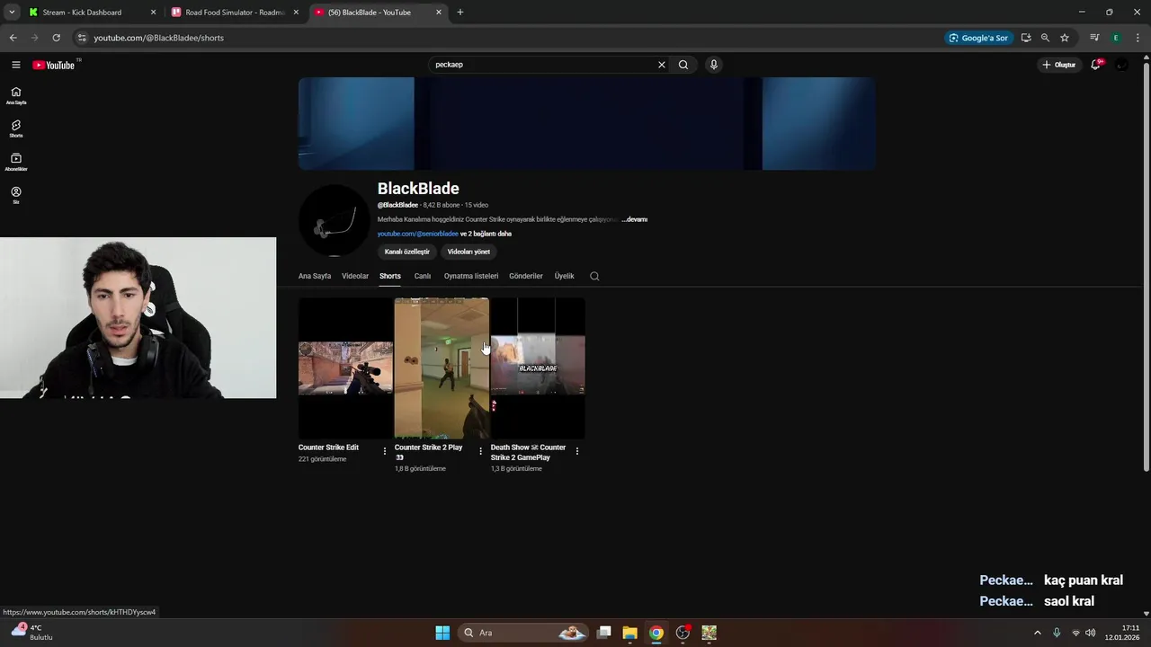The image size is (1151, 647).
Task: Bookmark this page with the star
Action: (1065, 38)
